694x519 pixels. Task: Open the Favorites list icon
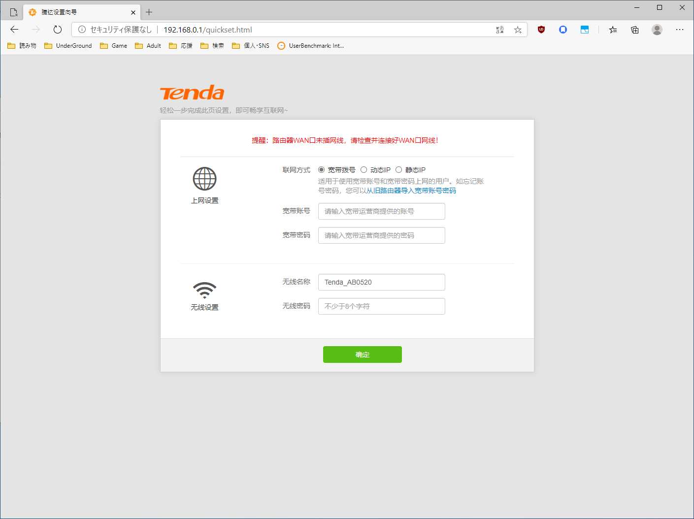point(613,30)
